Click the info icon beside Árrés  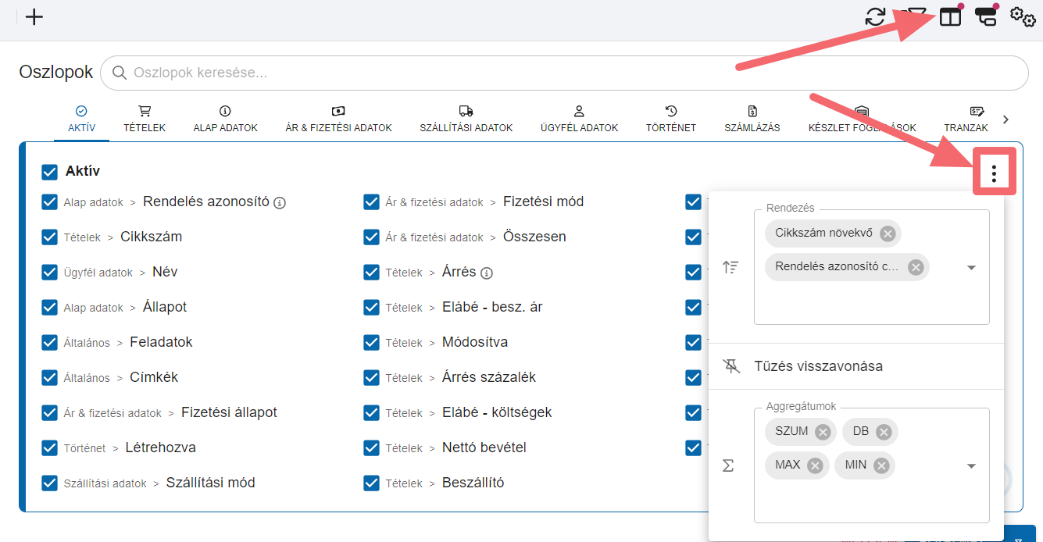(487, 273)
